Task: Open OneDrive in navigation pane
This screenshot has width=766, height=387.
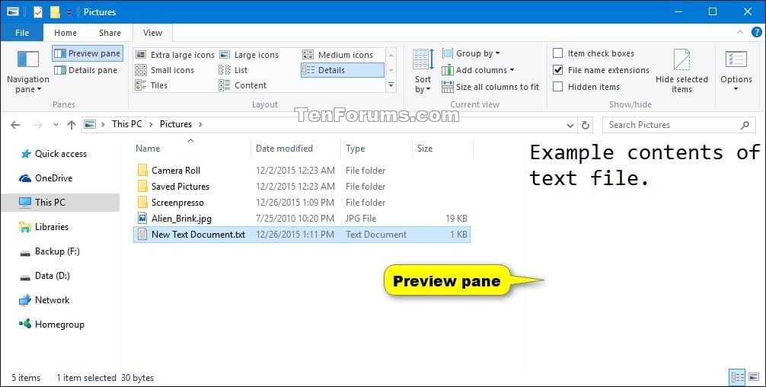Action: (46, 178)
